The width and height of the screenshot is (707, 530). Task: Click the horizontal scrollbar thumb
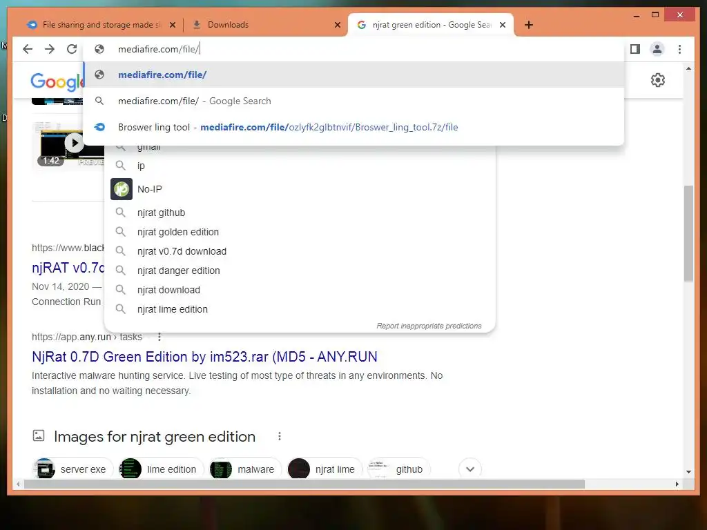(x=304, y=484)
